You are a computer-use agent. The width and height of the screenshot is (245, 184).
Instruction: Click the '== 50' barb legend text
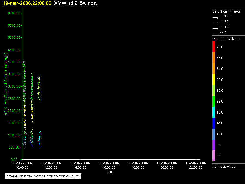[224, 22]
